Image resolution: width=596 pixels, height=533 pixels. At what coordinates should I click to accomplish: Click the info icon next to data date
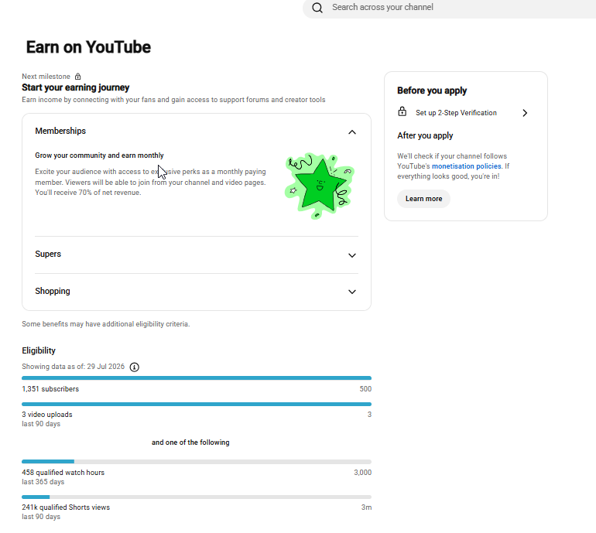click(134, 367)
